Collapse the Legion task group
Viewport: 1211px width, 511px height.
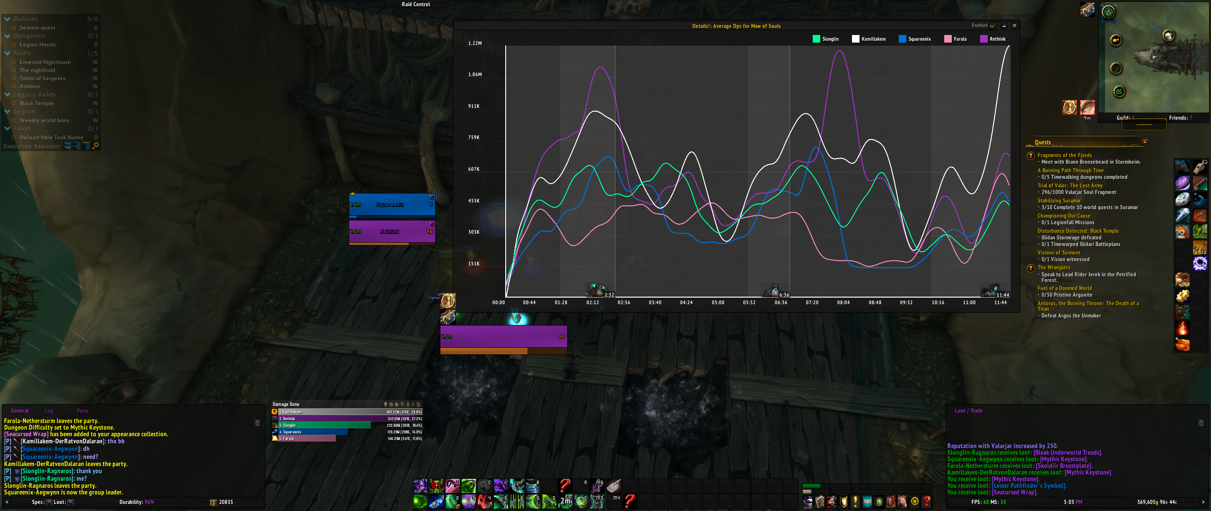tap(7, 112)
